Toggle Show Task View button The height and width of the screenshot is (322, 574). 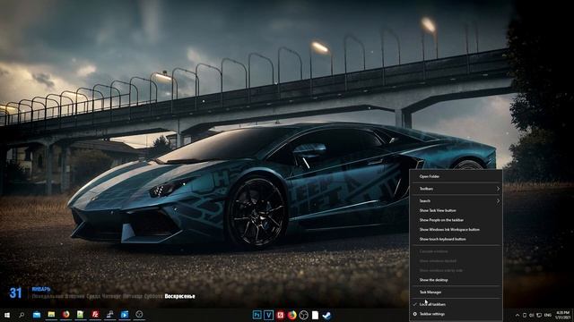tap(456, 210)
